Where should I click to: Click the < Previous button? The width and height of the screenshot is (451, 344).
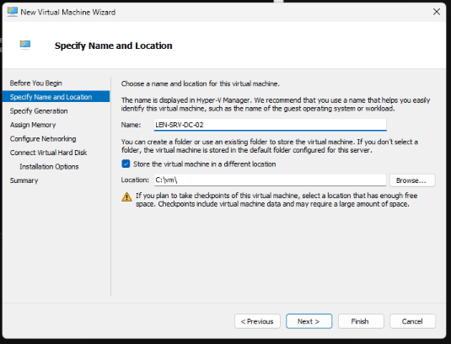[x=257, y=321]
